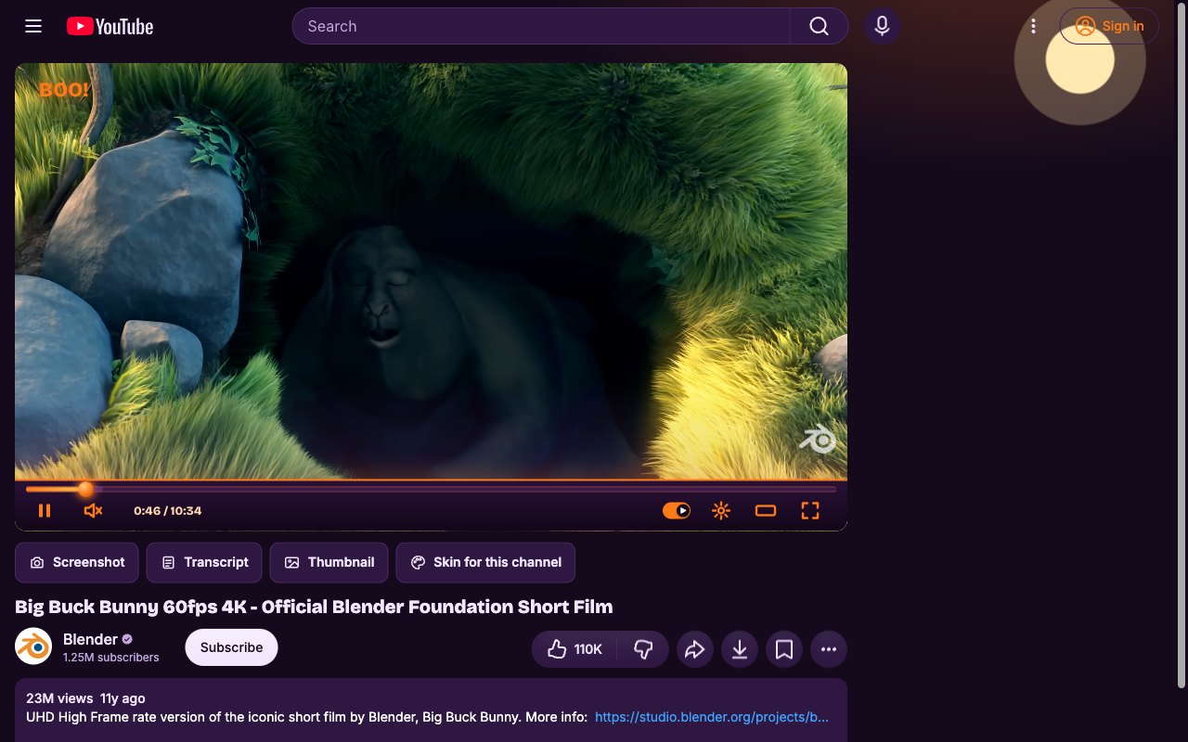The height and width of the screenshot is (742, 1188).
Task: Open the player settings gear
Action: tap(721, 510)
